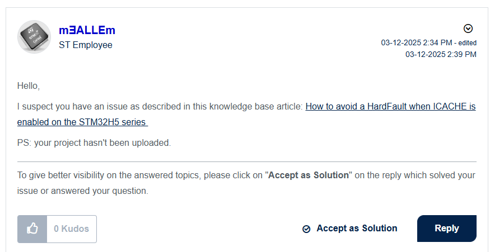The width and height of the screenshot is (490, 252).
Task: Click the "I suspect you have an issue" sentence
Action: pyautogui.click(x=160, y=106)
